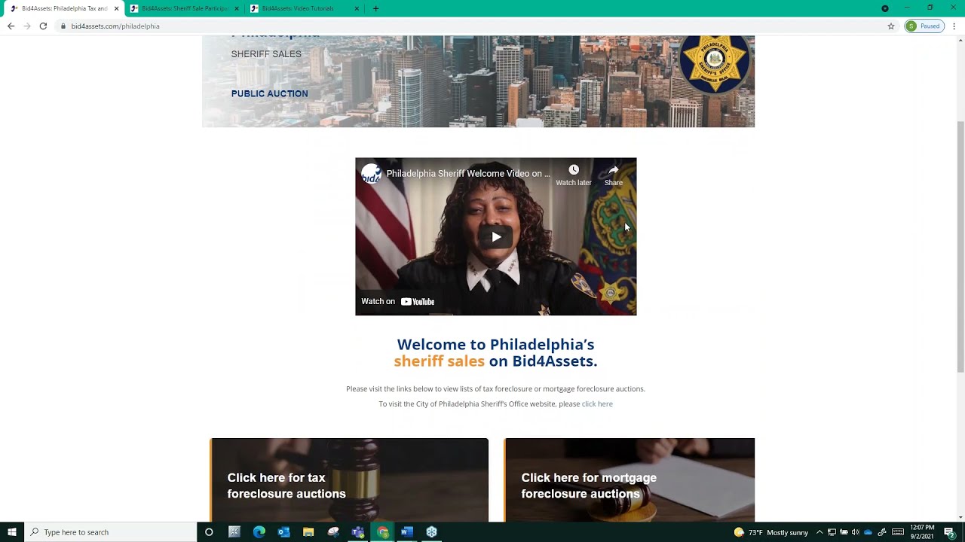Screen dimensions: 965x542
Task: Click here for mortgage foreclosure auctions
Action: coord(630,480)
